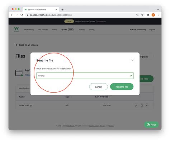Star the index.html file
Screen dimensions: 170x141
(31, 105)
